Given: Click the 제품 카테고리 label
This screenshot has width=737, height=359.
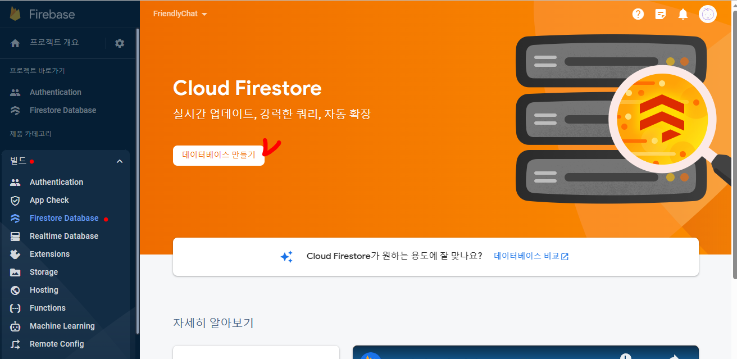Looking at the screenshot, I should pos(31,134).
